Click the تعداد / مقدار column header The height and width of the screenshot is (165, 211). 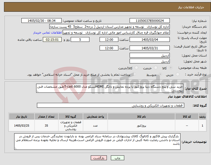(46, 116)
